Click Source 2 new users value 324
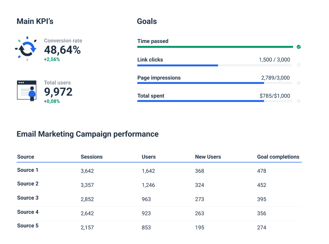This screenshot has height=244, width=329. 200,185
